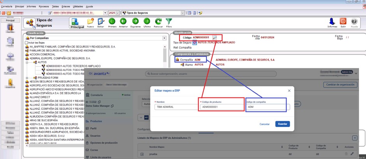Open the Filtro funnel icon
The width and height of the screenshot is (366, 159).
click(169, 21)
